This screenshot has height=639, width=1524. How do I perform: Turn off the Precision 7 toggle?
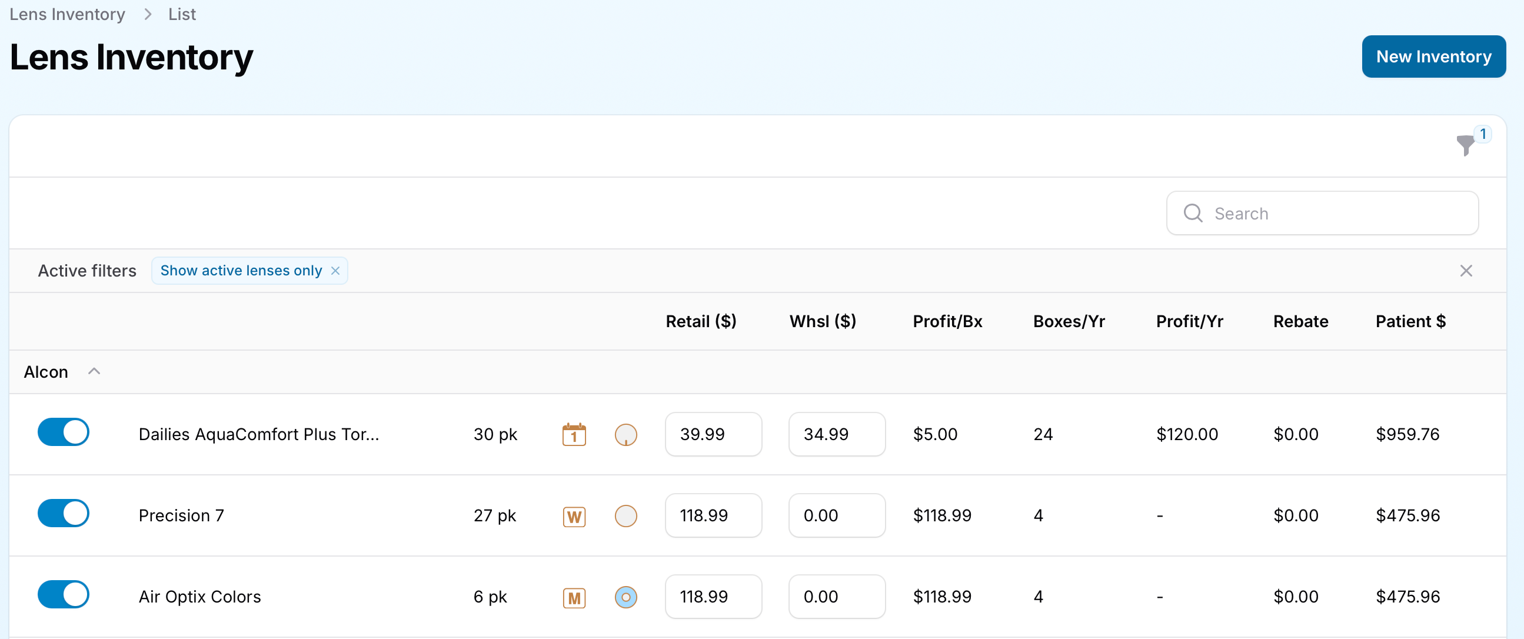pos(64,513)
